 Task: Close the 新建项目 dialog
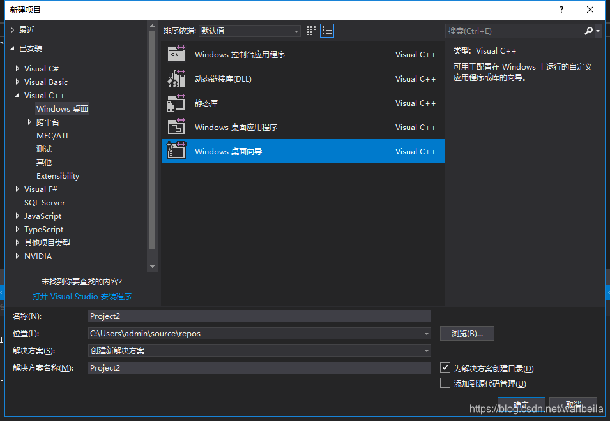click(x=590, y=10)
